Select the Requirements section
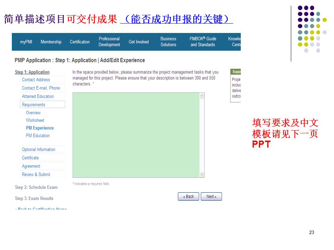334x250 pixels. pos(42,105)
